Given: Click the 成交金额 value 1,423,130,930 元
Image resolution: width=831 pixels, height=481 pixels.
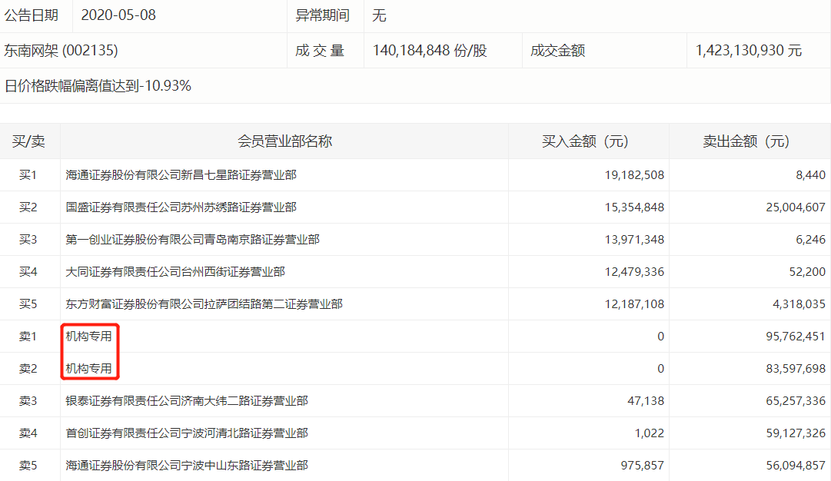Looking at the screenshot, I should pyautogui.click(x=748, y=51).
